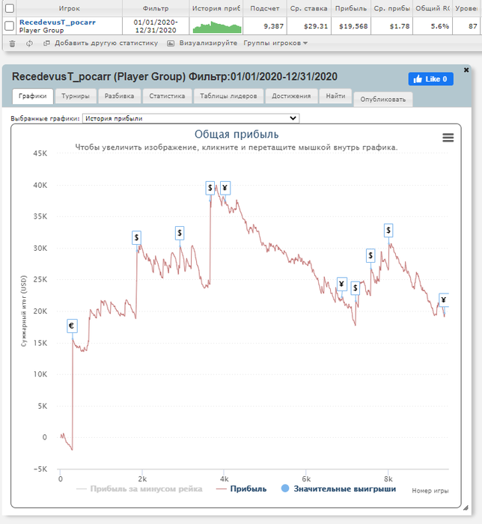
Task: Sort by Подсчет column header
Action: [x=264, y=8]
